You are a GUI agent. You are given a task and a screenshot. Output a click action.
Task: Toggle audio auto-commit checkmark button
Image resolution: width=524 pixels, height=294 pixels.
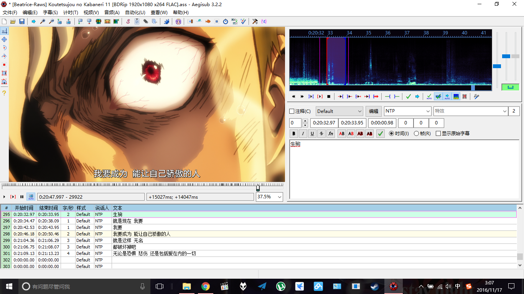(x=429, y=96)
